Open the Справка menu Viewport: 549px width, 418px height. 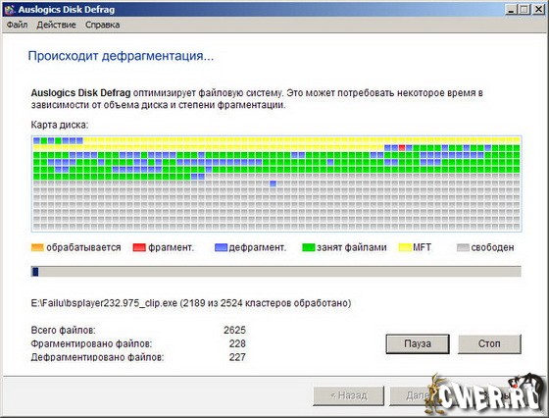(x=103, y=25)
